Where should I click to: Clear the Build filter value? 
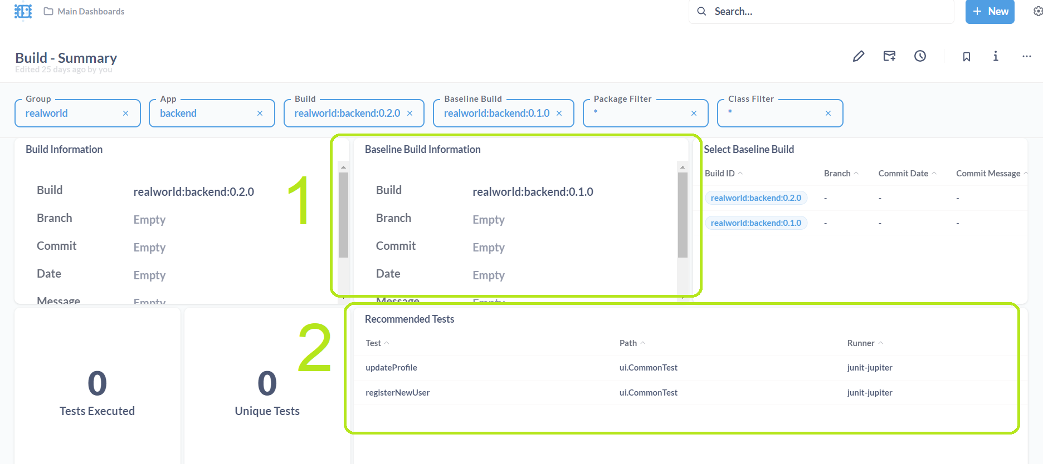point(410,113)
